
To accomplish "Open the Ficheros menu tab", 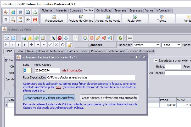I will coord(47,10).
